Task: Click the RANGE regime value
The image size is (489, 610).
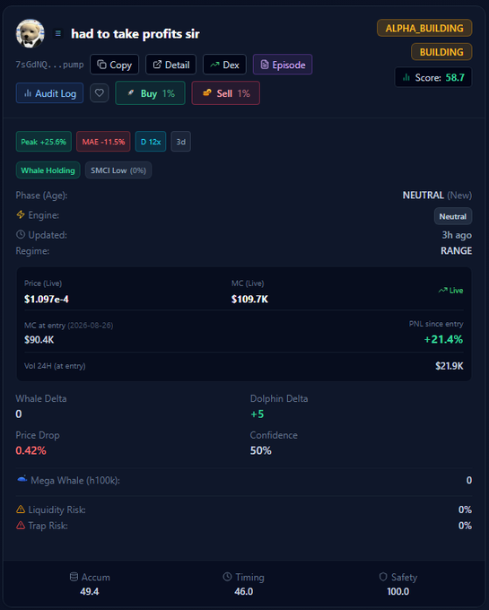Action: click(457, 250)
